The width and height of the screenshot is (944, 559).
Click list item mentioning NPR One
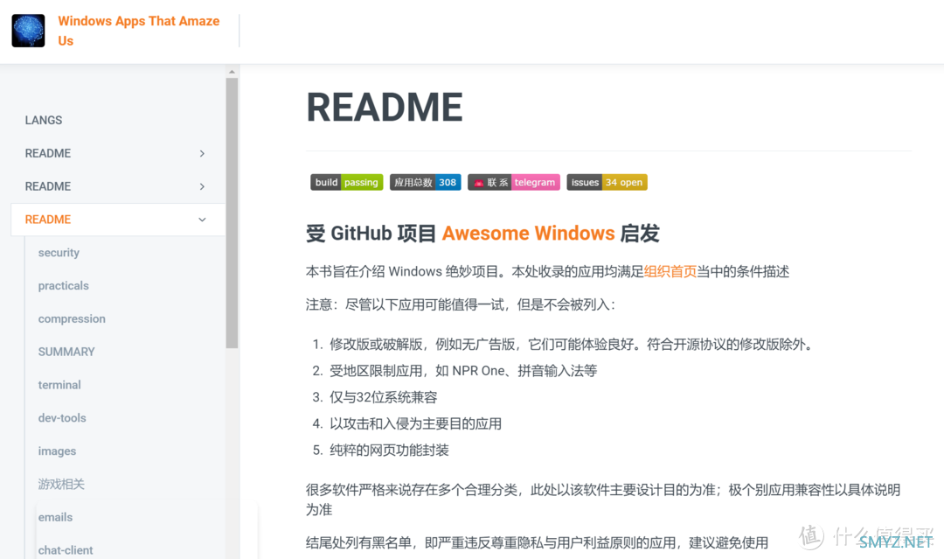click(463, 371)
